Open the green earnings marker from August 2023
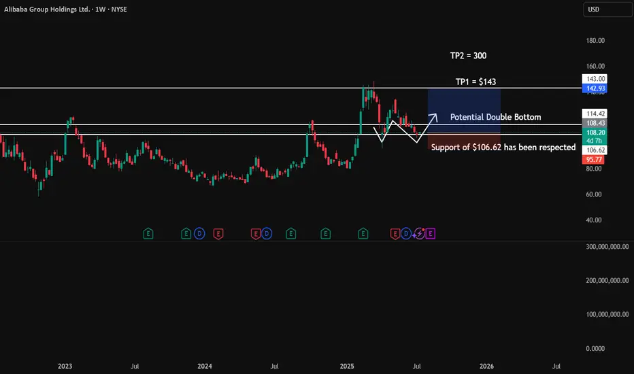The height and width of the screenshot is (374, 634). click(x=148, y=233)
